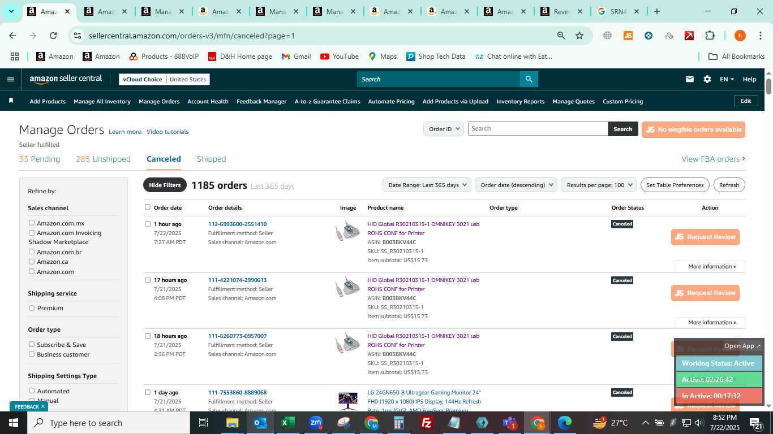
Task: Click the page vertical scrollbar thumb
Action: (768, 86)
